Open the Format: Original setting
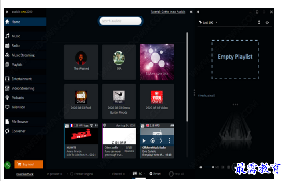 tap(82, 174)
